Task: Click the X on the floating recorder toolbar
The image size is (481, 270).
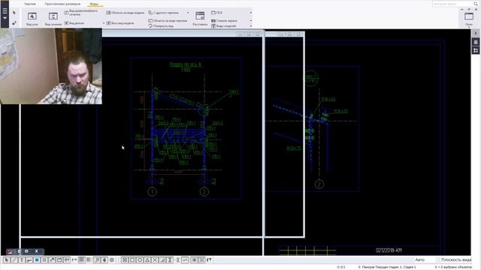Action: tap(37, 251)
